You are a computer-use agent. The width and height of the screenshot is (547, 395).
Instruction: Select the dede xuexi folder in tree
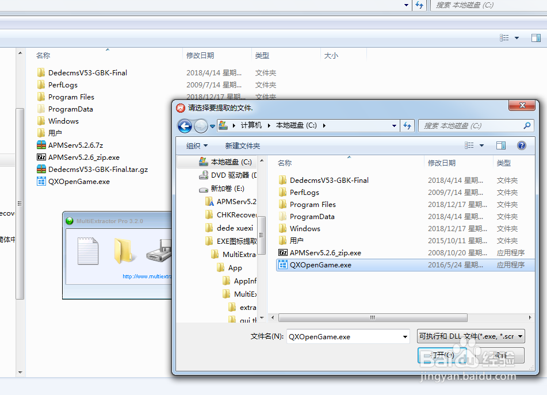tap(229, 228)
